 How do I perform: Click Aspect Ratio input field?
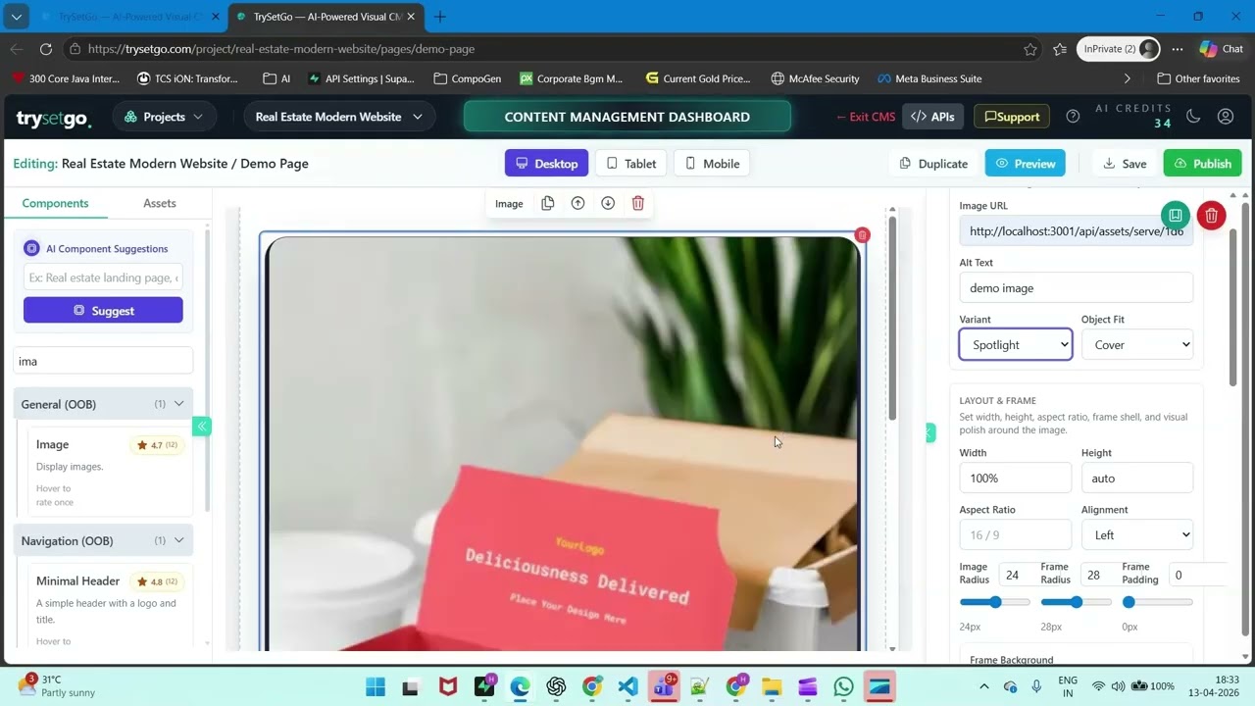pos(1016,534)
